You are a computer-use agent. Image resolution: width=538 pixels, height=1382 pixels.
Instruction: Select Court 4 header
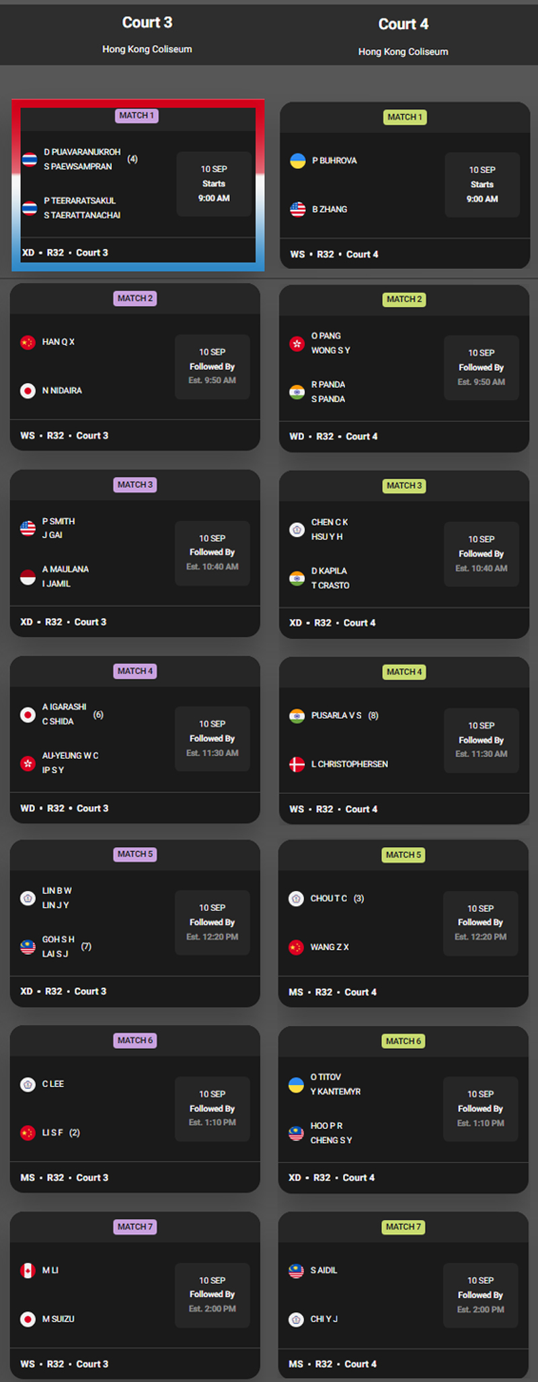point(403,24)
